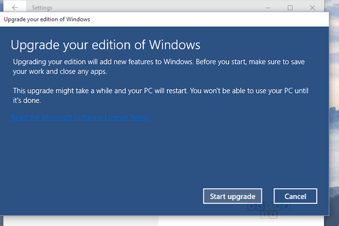Select the 'Upgrade your edition of Windows' heading
339x226 pixels.
[106, 45]
